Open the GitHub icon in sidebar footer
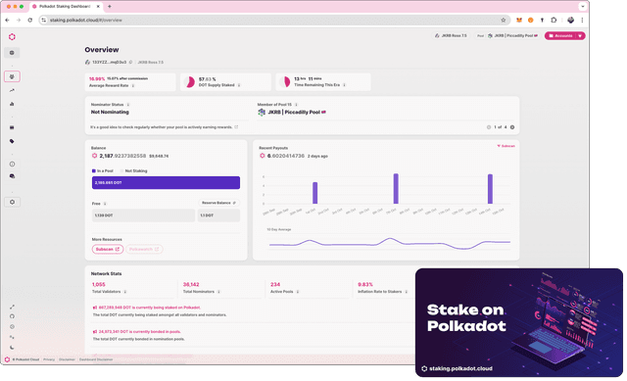 12,316
